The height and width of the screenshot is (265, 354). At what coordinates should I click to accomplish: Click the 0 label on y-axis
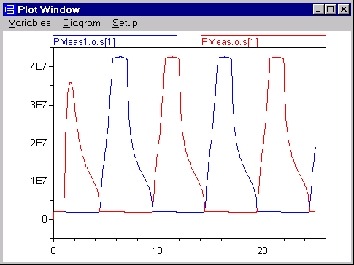coord(45,220)
